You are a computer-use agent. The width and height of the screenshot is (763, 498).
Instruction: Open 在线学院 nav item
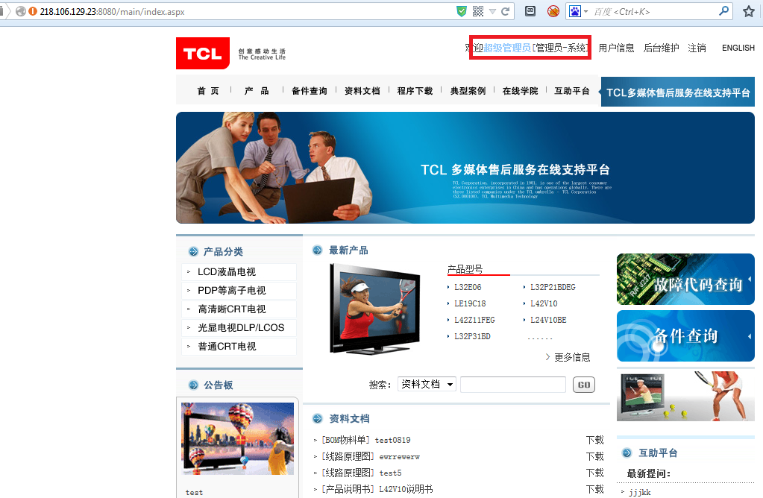tap(520, 91)
